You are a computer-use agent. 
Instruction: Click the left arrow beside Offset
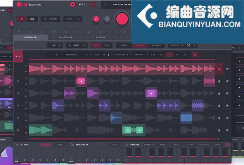pos(116,55)
